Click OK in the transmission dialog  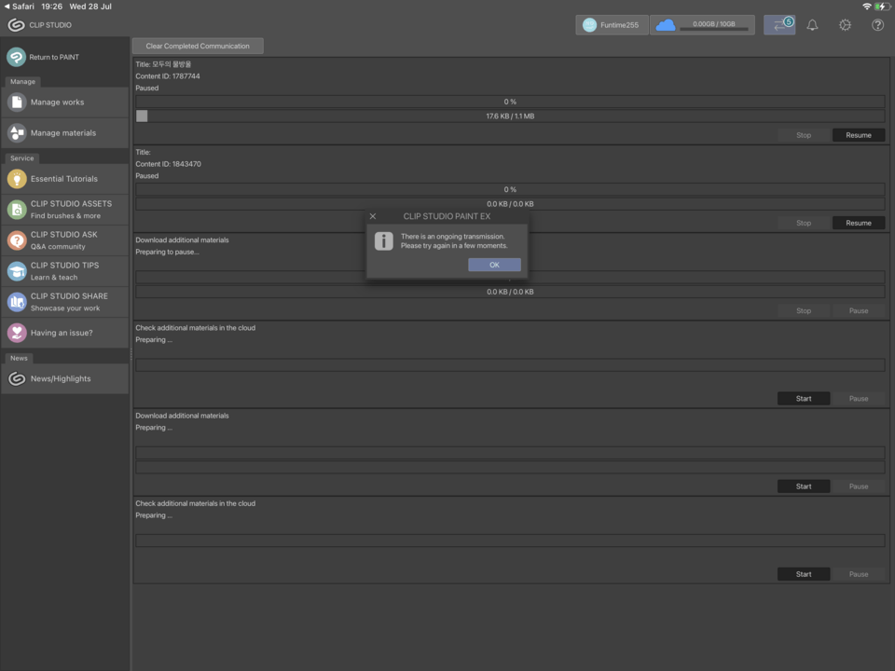(x=494, y=265)
